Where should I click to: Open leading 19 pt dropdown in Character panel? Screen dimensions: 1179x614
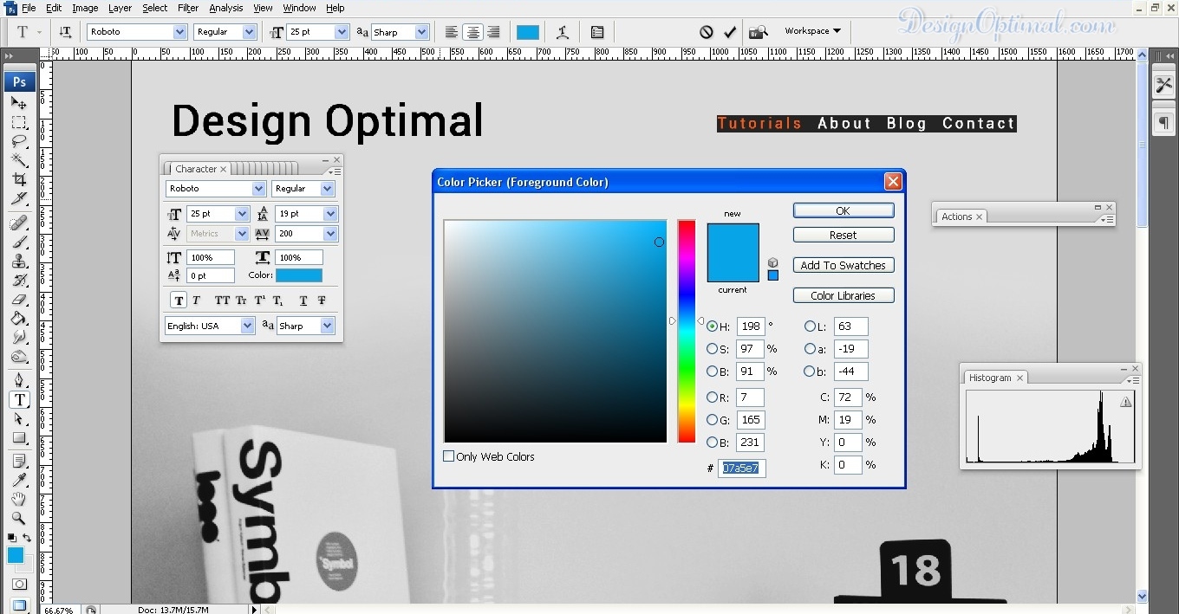click(330, 214)
